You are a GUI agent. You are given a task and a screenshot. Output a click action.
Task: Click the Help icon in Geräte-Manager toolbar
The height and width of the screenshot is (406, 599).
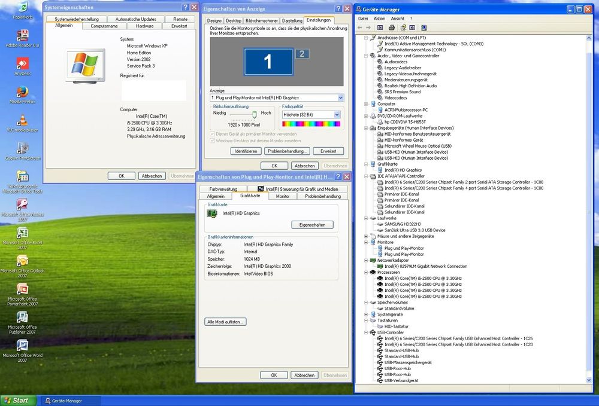click(x=403, y=28)
